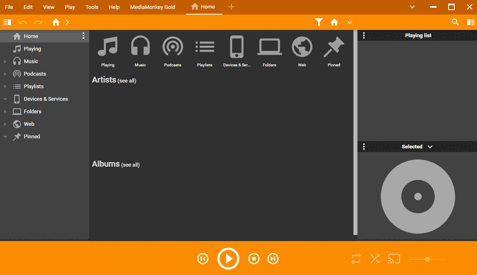Open the Tools menu
This screenshot has height=275, width=477.
92,7
